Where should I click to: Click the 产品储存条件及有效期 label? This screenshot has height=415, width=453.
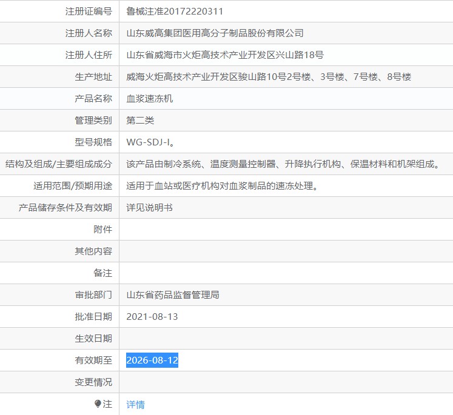65,207
